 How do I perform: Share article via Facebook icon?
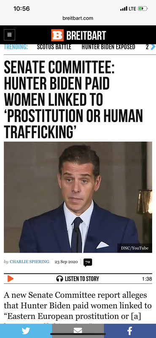pos(130,331)
